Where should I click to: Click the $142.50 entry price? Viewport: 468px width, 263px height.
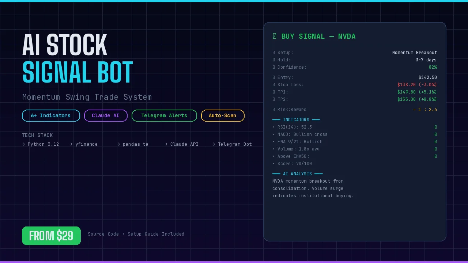pyautogui.click(x=428, y=77)
